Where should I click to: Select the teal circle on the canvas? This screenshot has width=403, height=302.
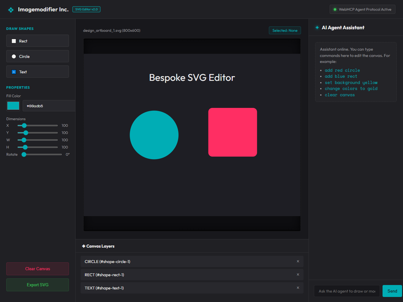point(154,135)
